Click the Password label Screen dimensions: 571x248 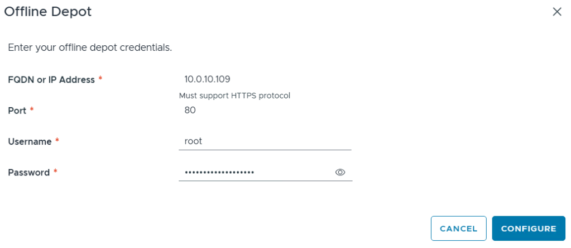click(29, 173)
